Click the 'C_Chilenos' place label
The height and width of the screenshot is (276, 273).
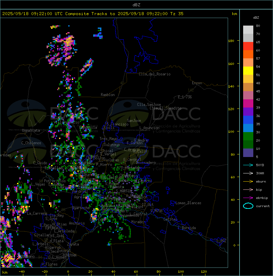(31, 143)
